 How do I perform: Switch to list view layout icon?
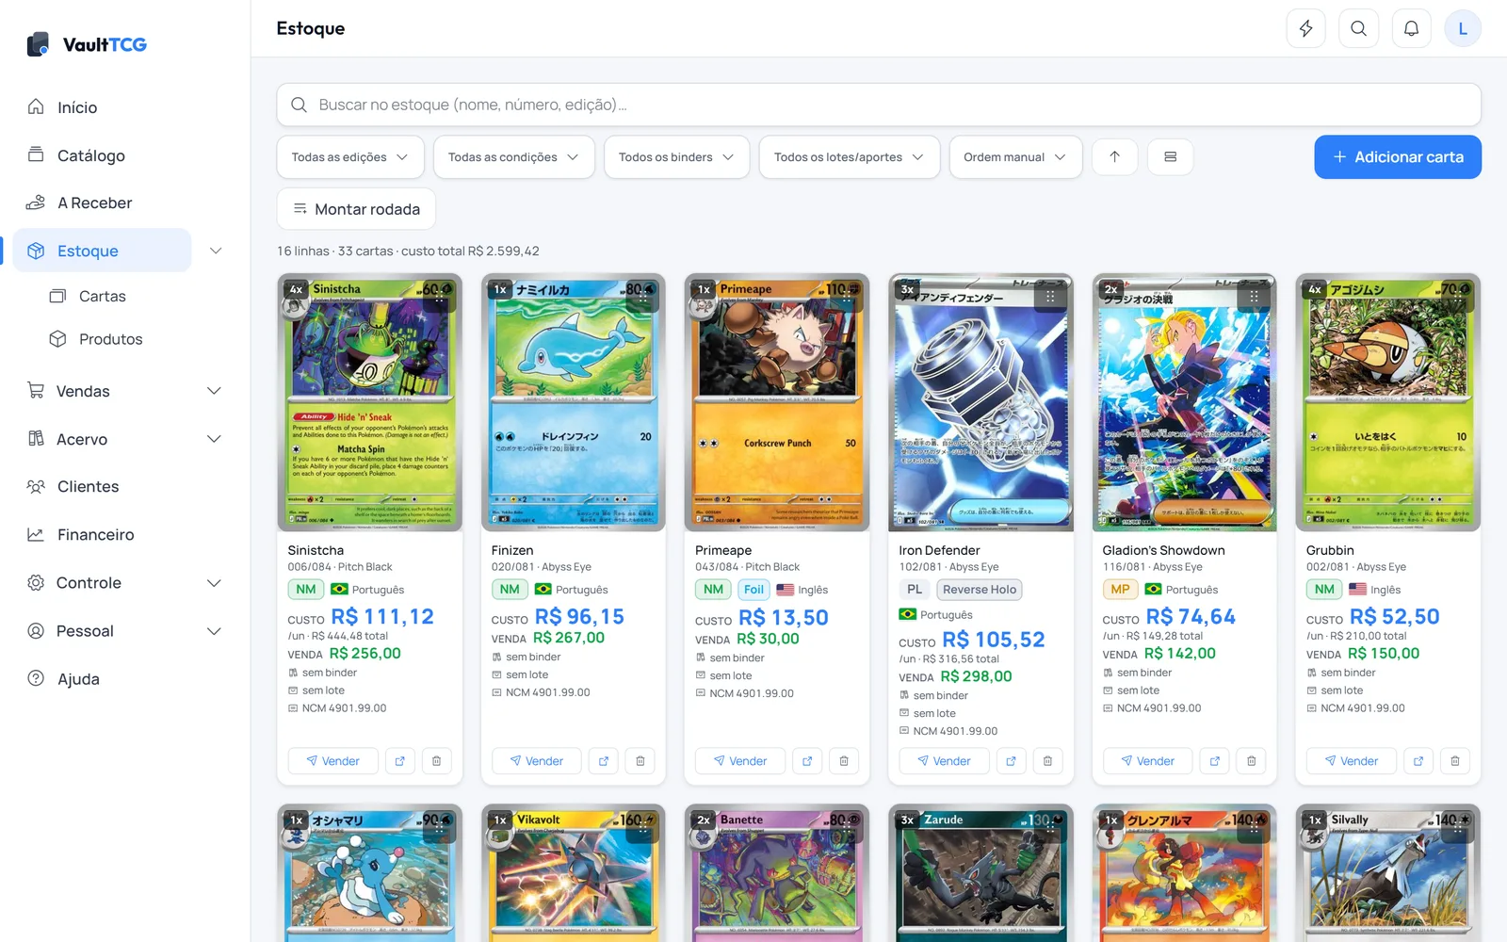[x=1170, y=157]
